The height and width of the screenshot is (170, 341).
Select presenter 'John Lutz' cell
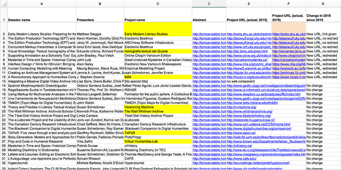click(x=100, y=60)
